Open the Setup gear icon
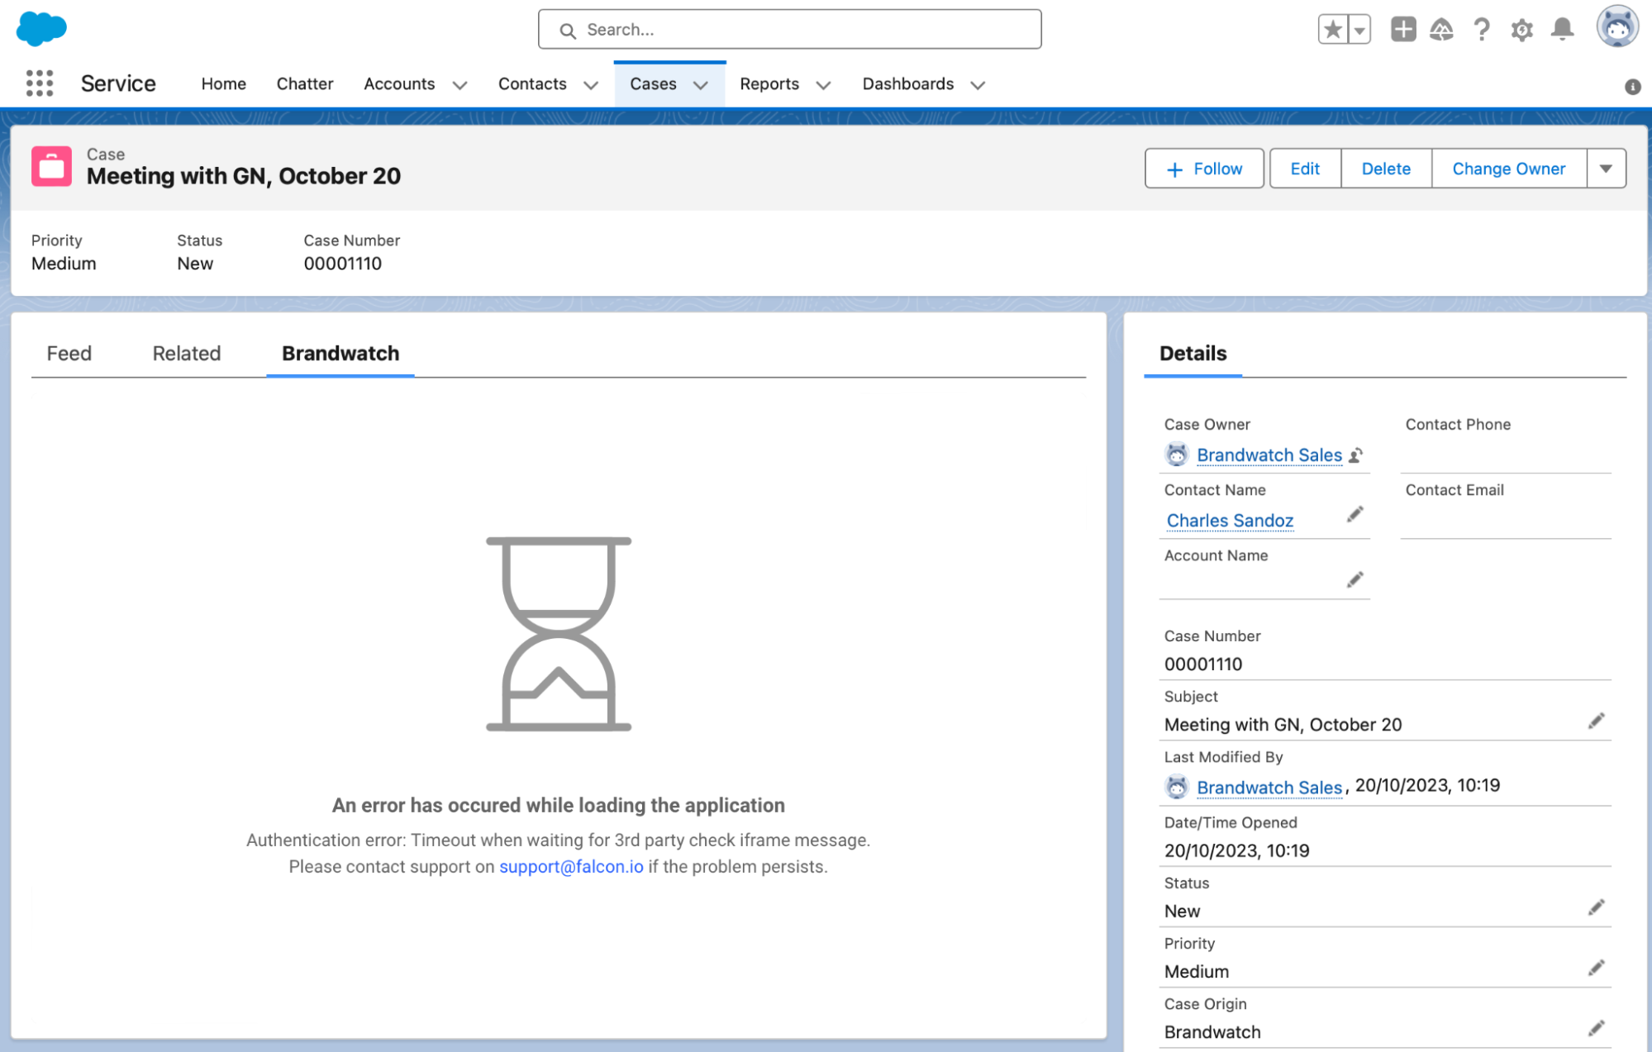Screen dimensions: 1652x1052 [1521, 30]
